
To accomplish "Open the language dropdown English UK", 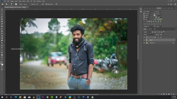I will 149,26.
